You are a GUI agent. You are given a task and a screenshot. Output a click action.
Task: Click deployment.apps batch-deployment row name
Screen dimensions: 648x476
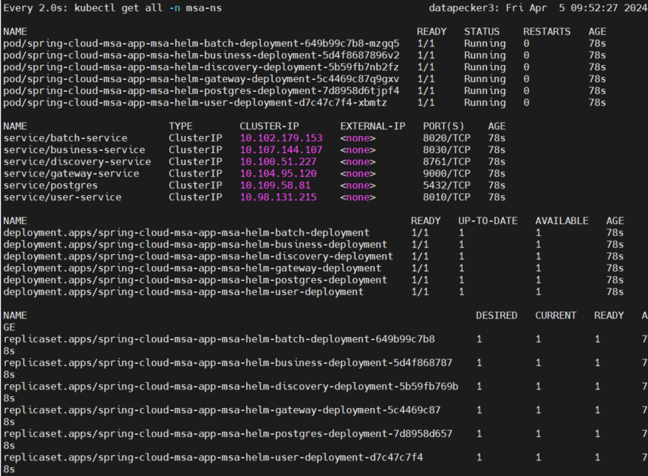(x=186, y=233)
